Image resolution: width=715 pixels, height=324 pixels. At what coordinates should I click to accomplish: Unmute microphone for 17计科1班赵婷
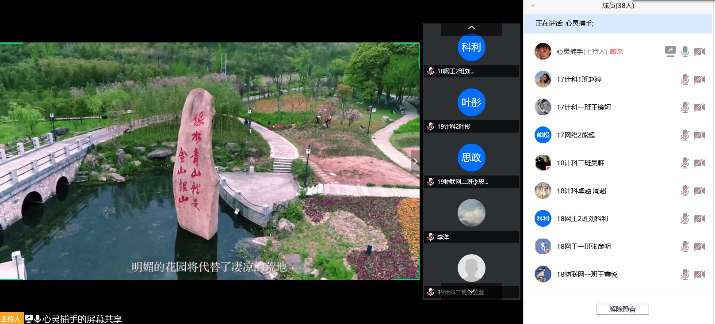685,80
